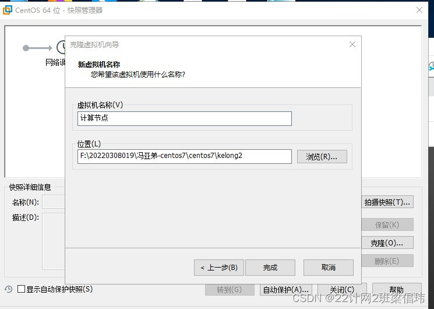Open the 浏览(R)... folder browser
This screenshot has height=309, width=434.
(x=322, y=157)
